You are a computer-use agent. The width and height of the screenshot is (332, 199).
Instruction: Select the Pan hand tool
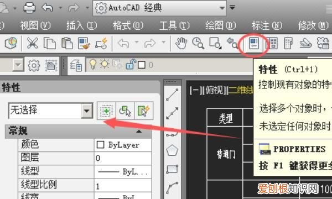pos(181,43)
